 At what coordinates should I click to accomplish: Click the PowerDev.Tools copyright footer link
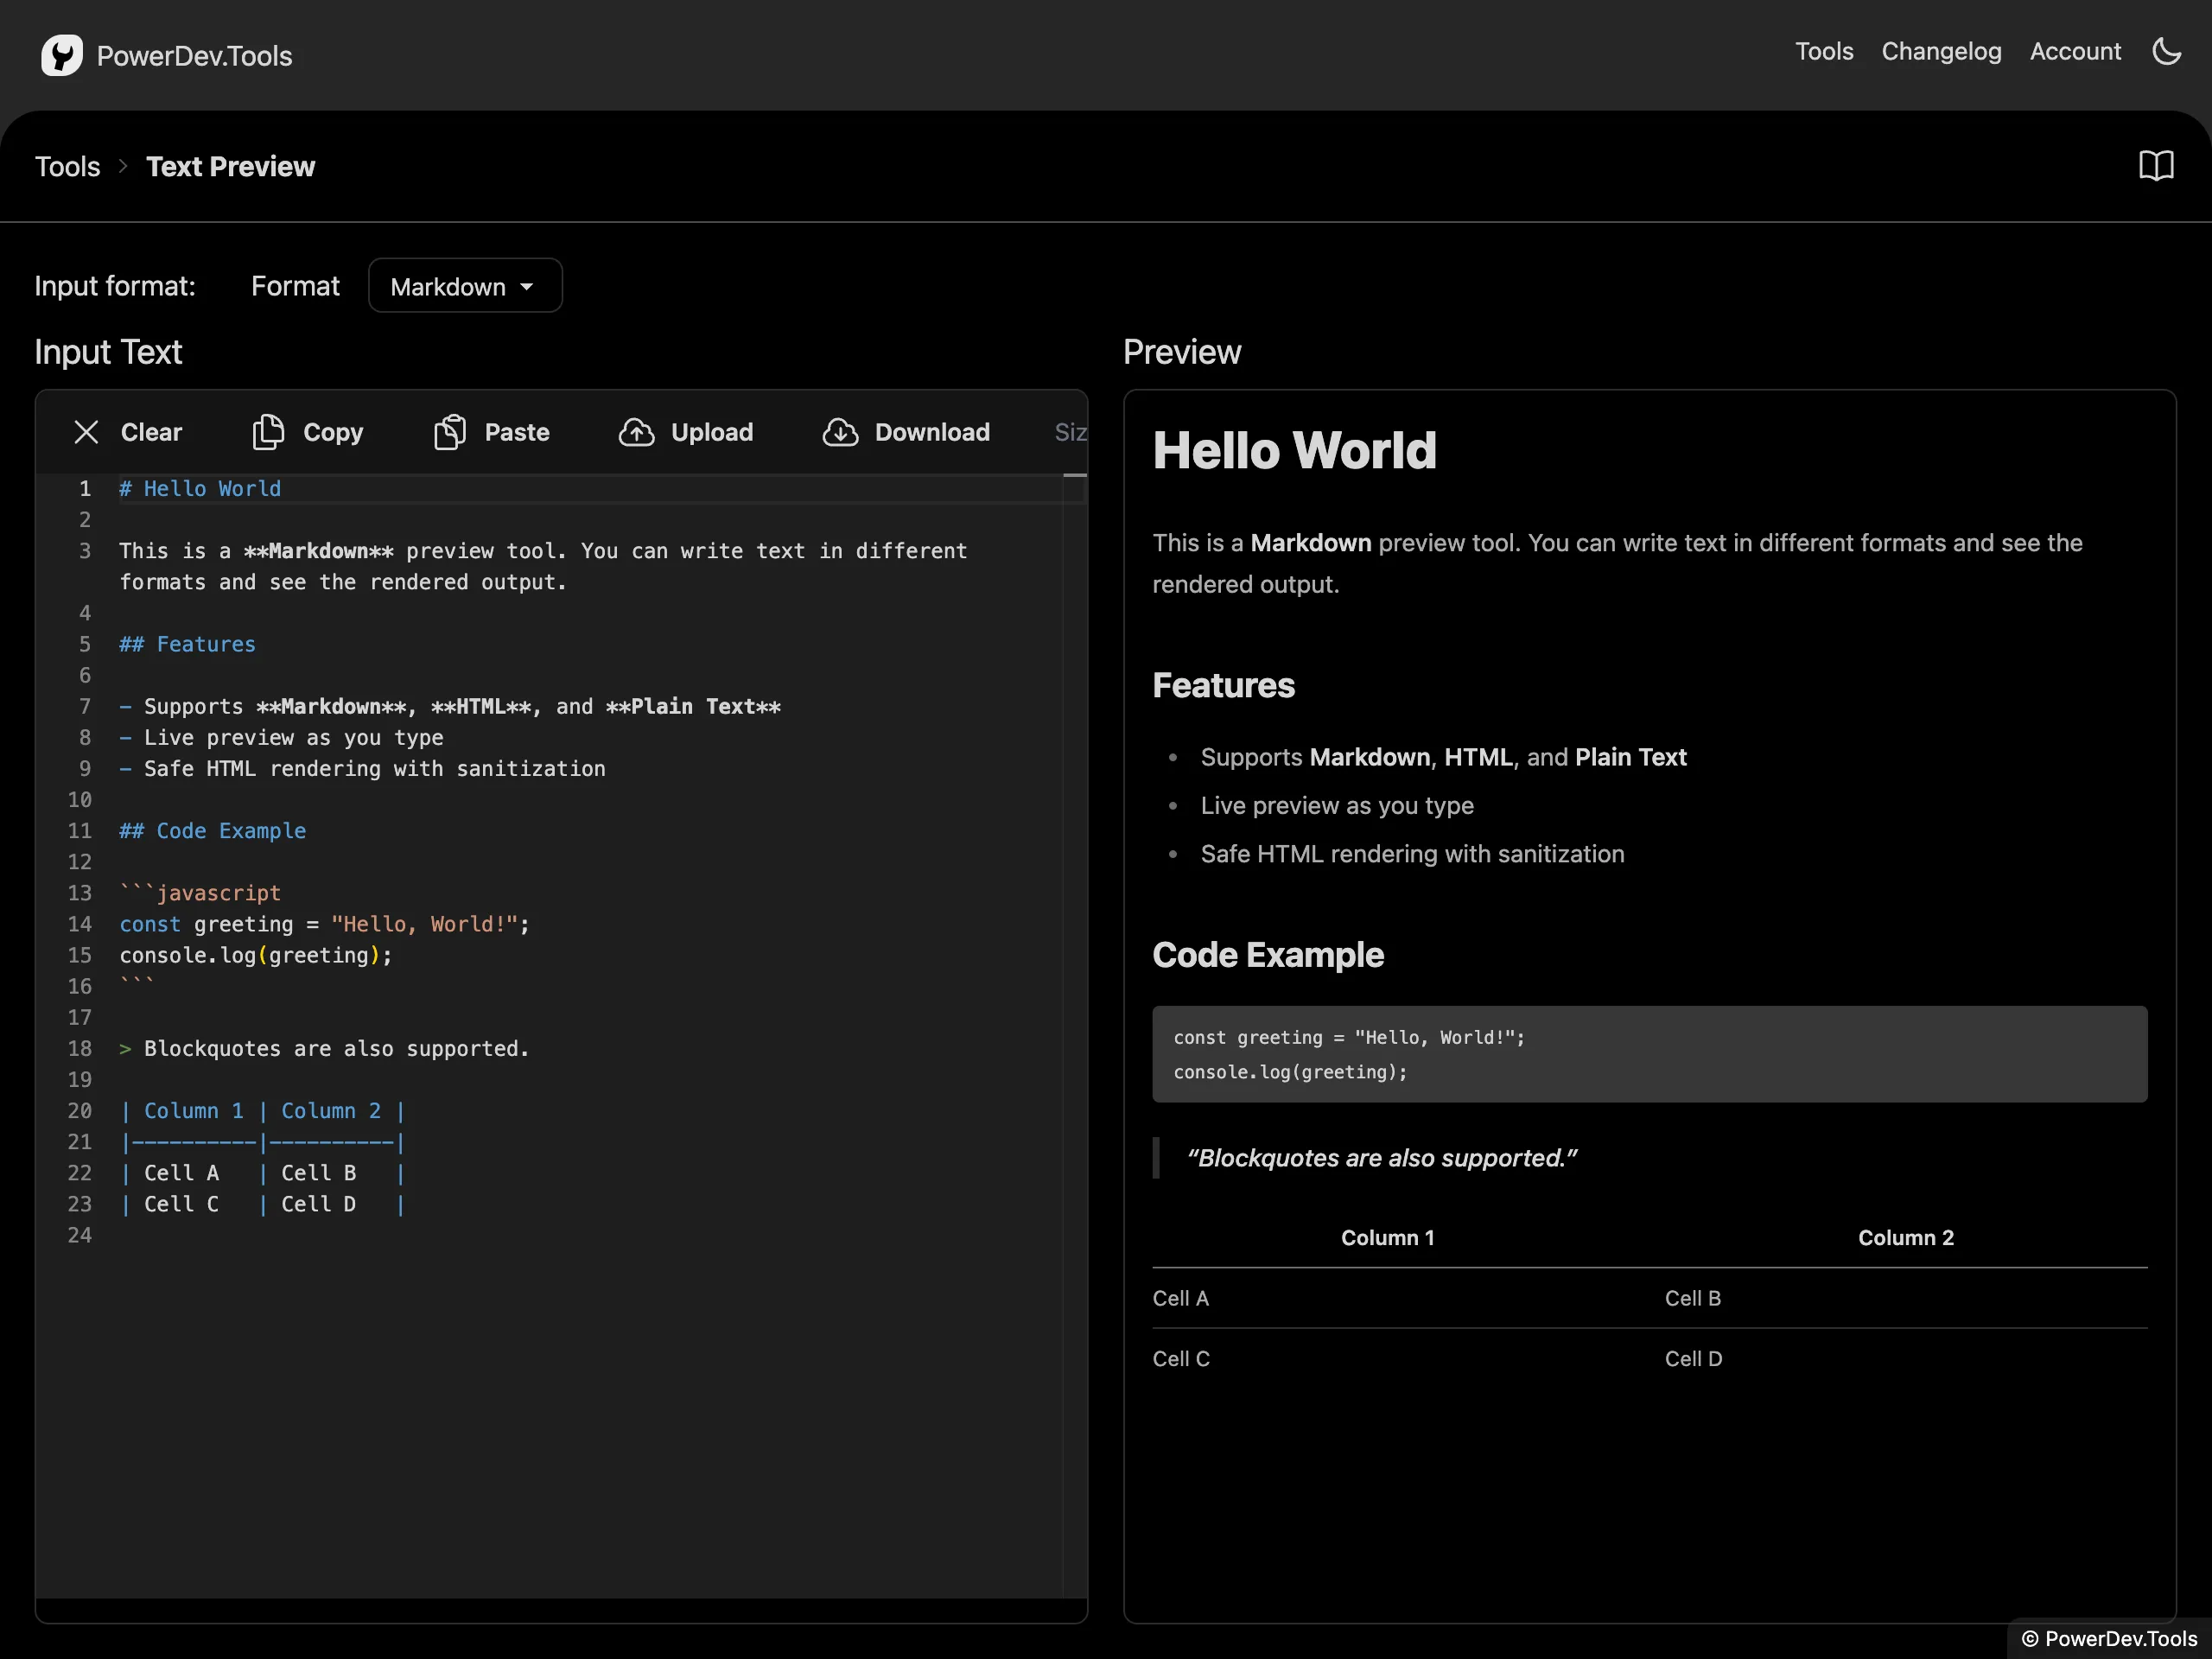[2108, 1638]
